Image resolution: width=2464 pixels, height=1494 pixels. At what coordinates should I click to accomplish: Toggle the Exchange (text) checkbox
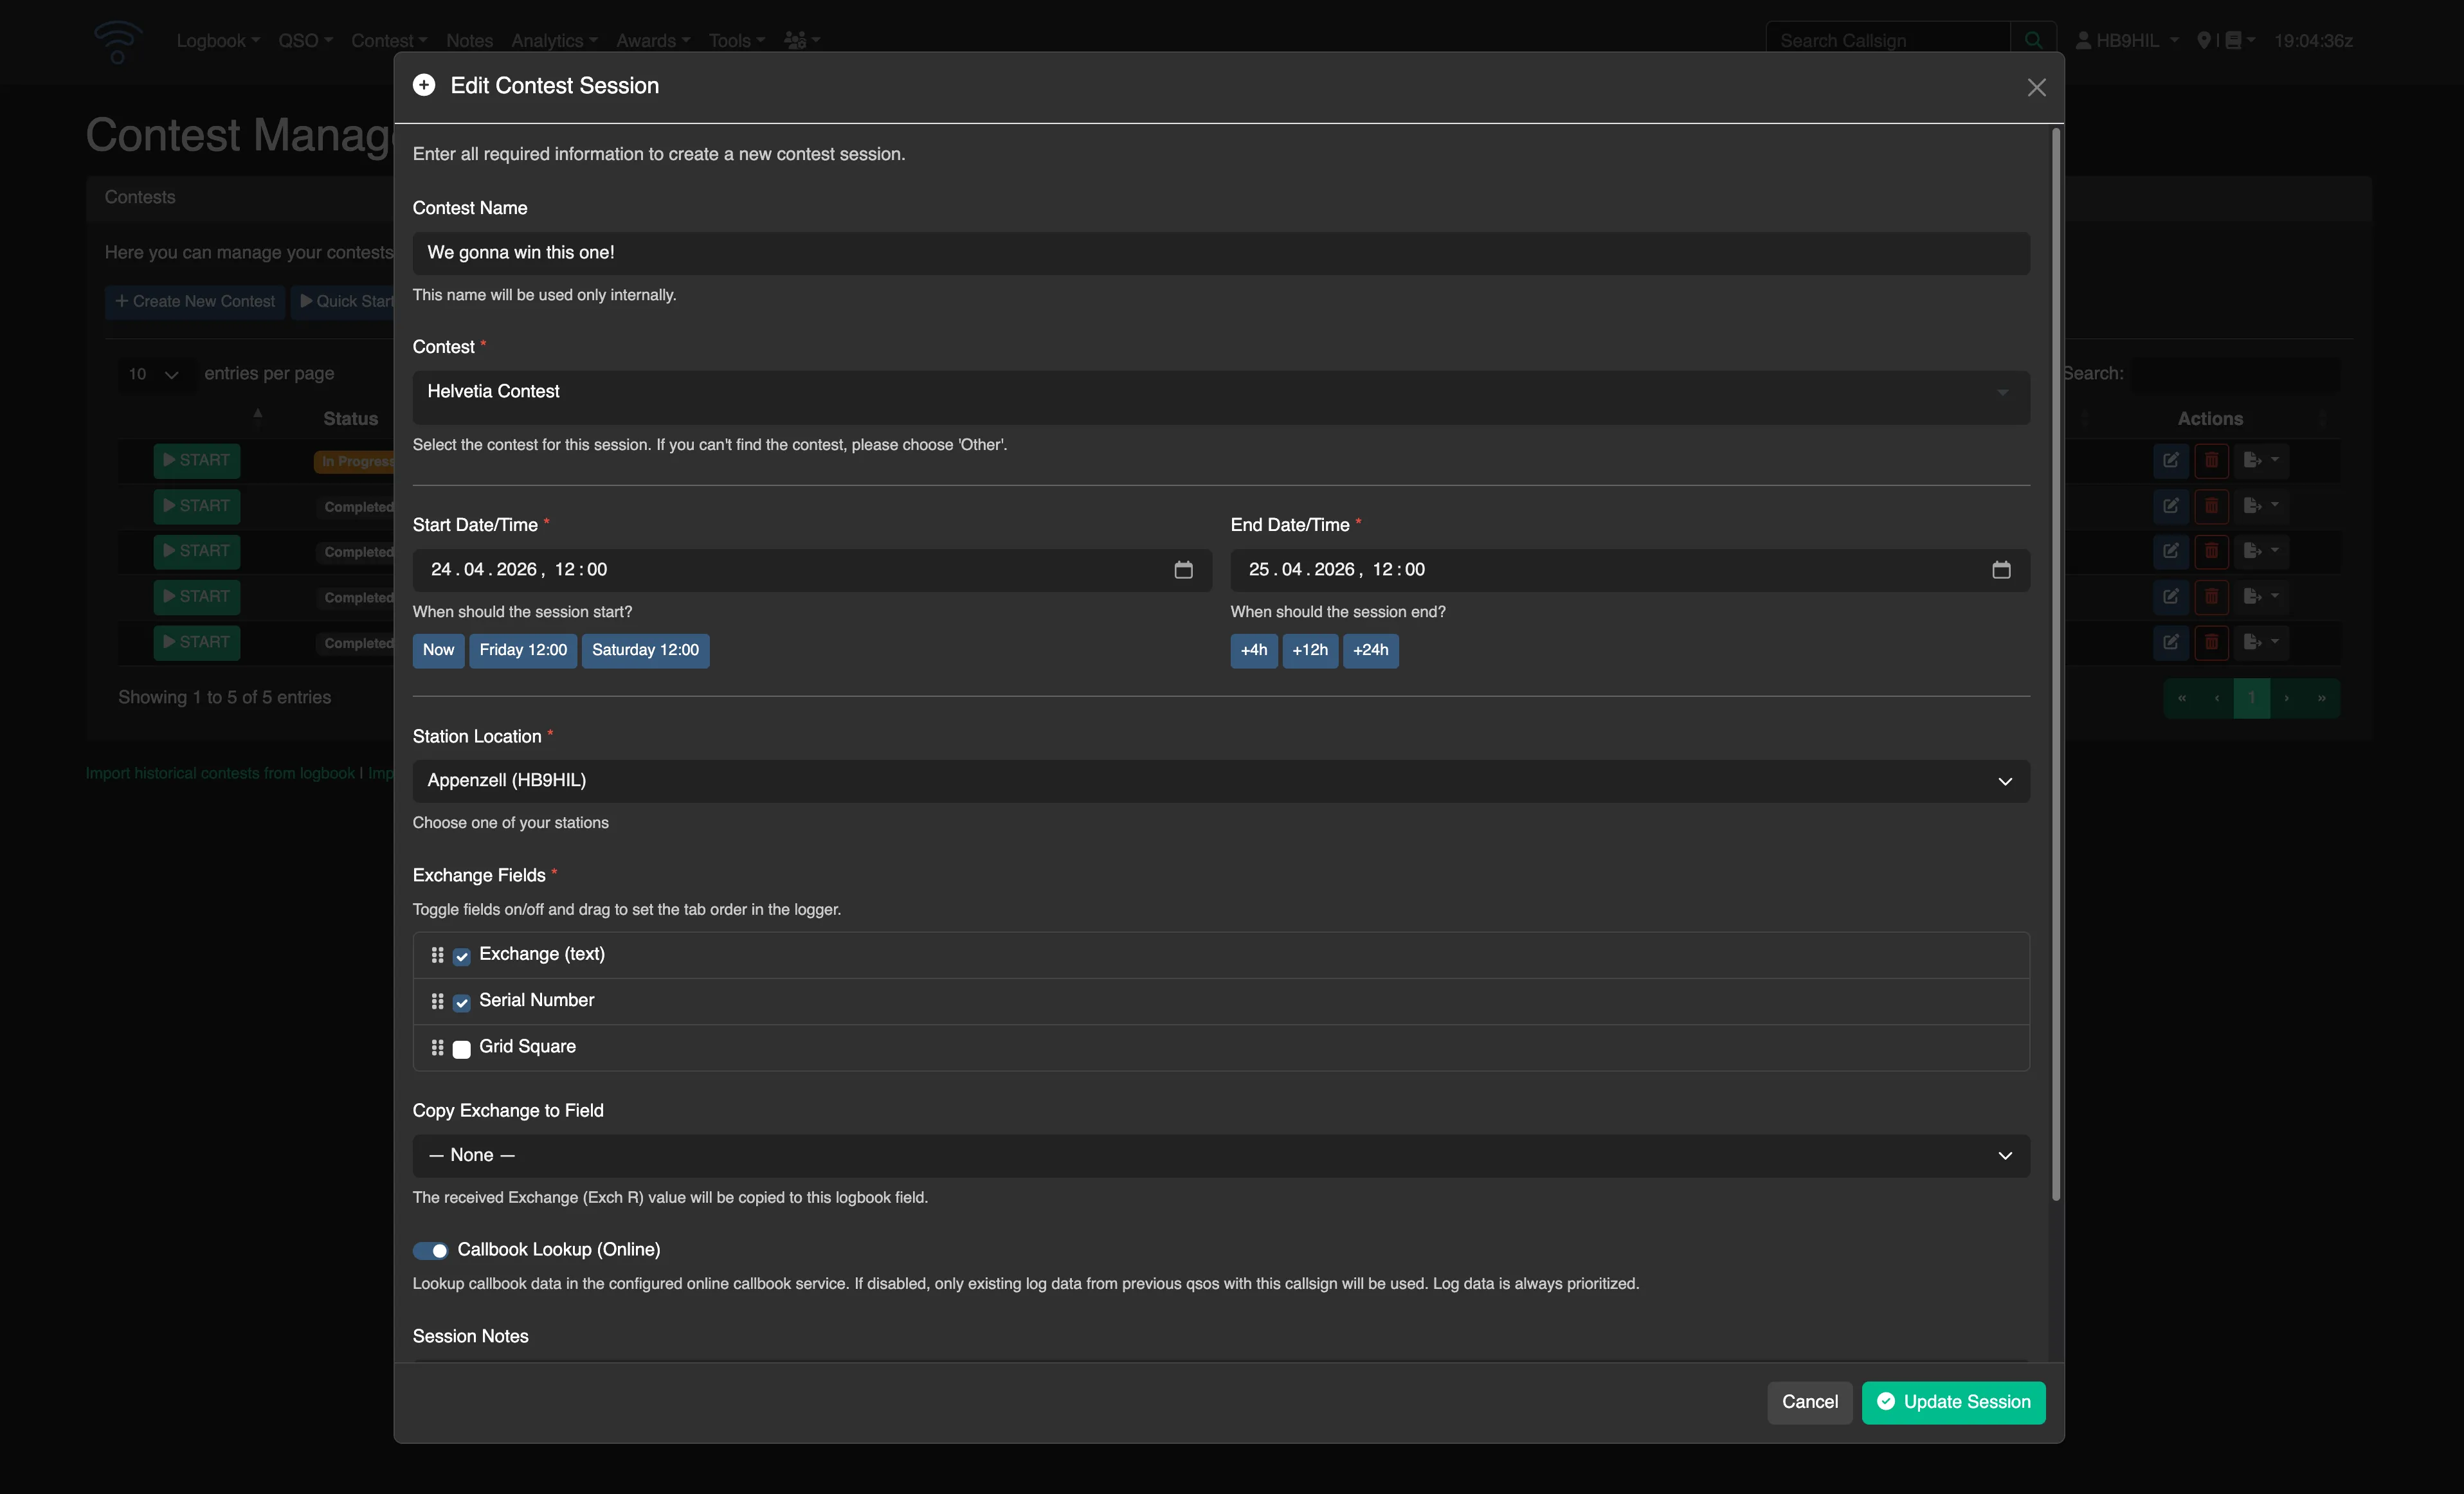(x=461, y=956)
